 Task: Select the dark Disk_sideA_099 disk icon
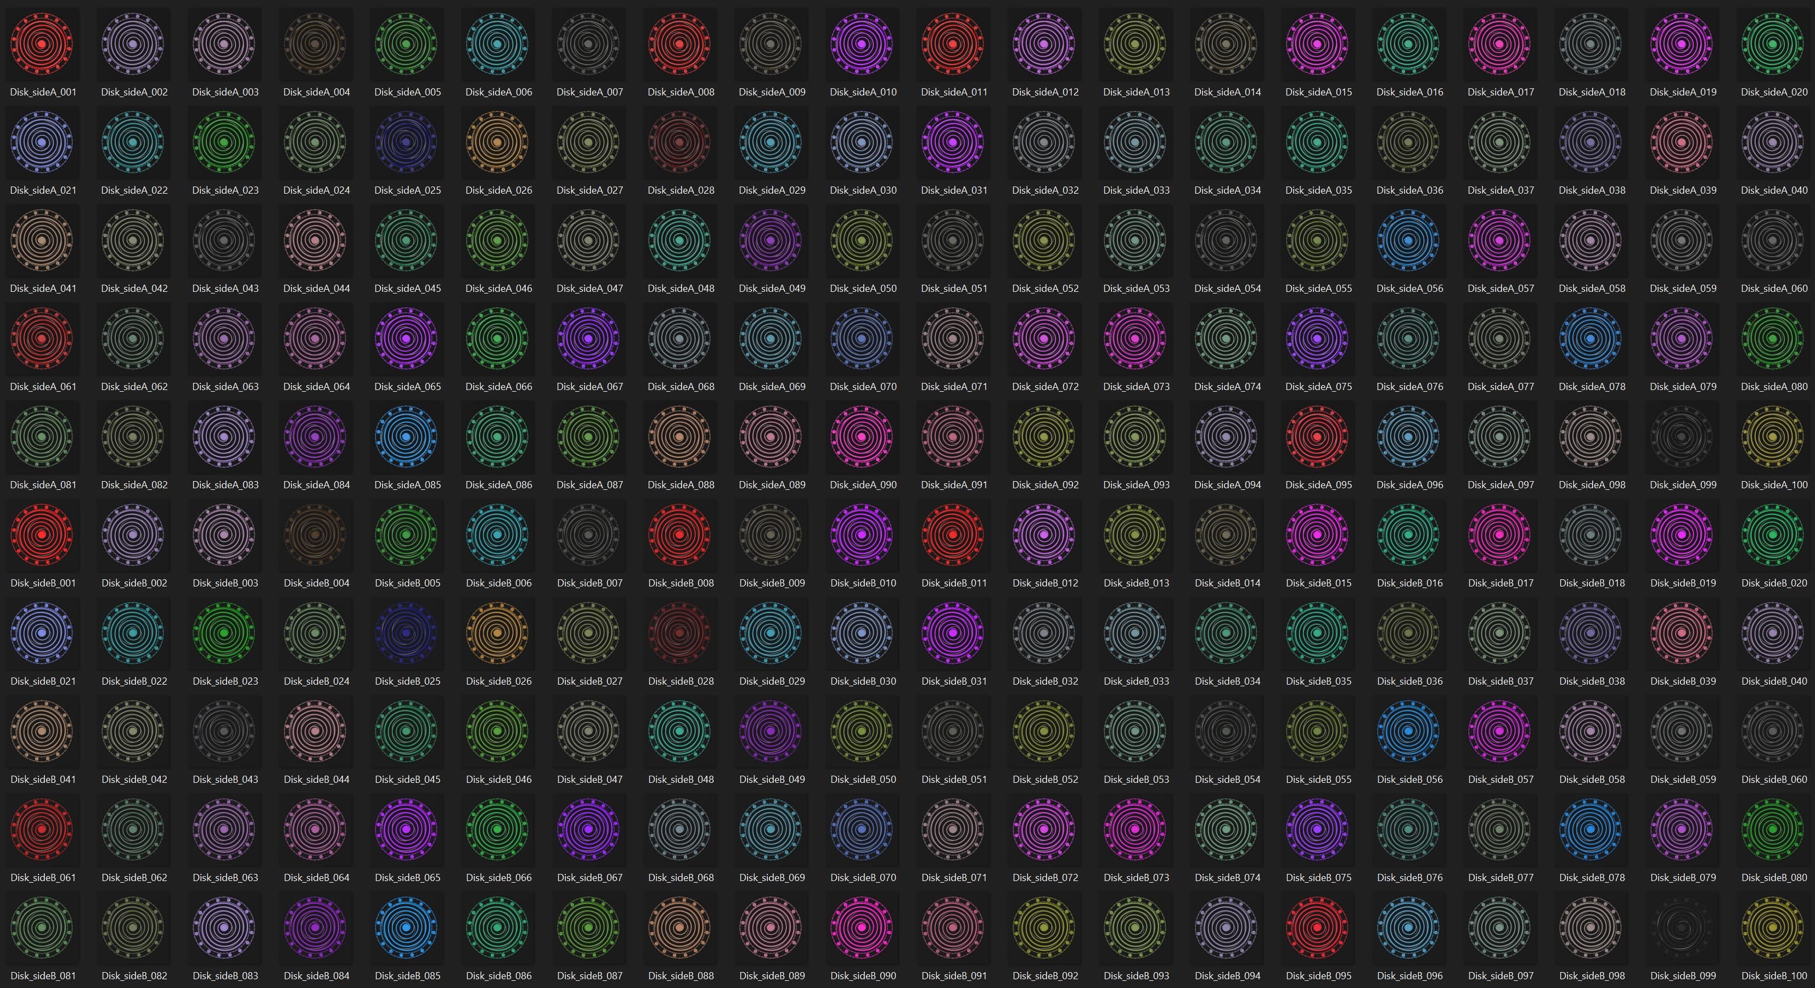pos(1682,437)
